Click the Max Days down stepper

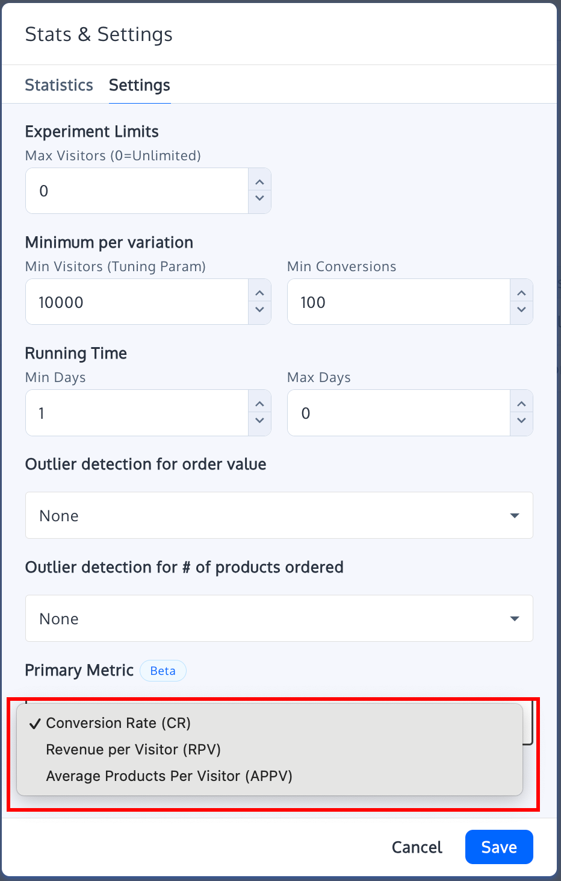pyautogui.click(x=521, y=421)
